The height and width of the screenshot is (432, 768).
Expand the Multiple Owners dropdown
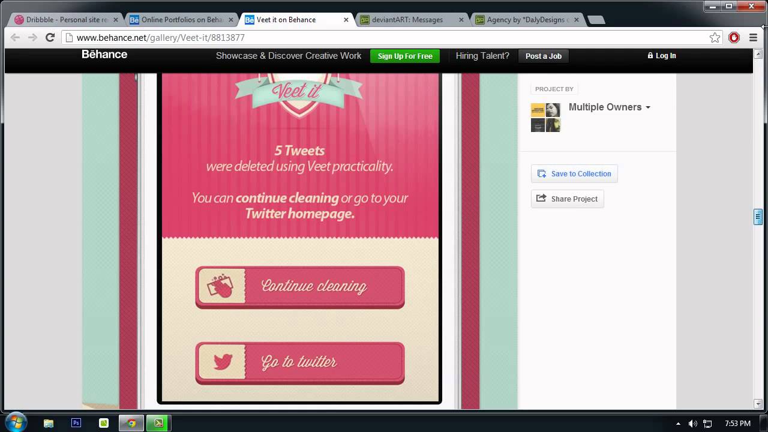click(x=610, y=107)
